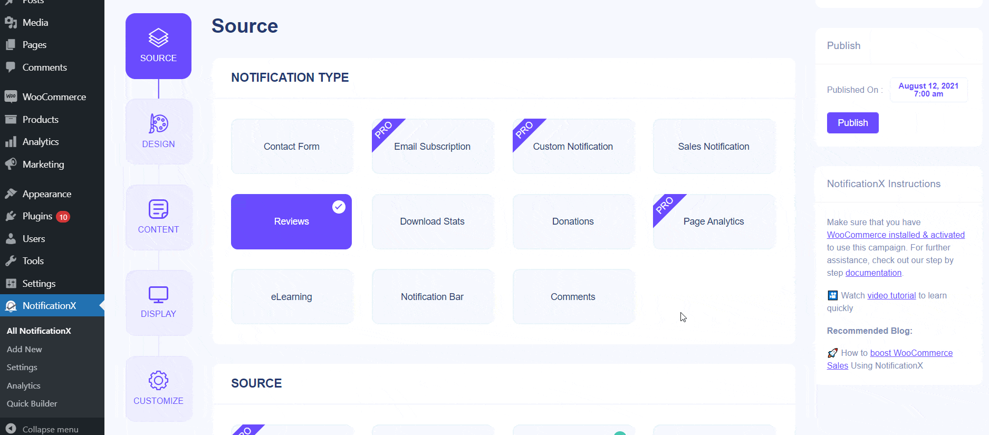
Task: Click the Settings icon in main sidebar
Action: (x=11, y=283)
